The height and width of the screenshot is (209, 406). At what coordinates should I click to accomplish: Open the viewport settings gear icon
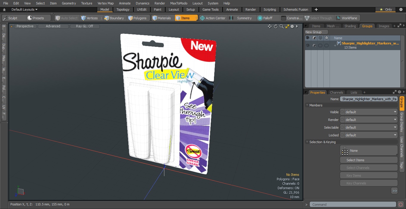292,26
